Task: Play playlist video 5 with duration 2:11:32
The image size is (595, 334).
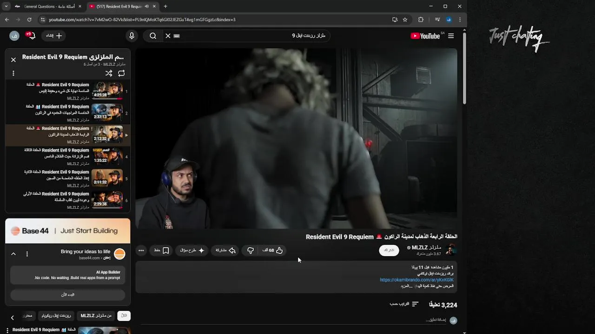Action: tap(68, 179)
